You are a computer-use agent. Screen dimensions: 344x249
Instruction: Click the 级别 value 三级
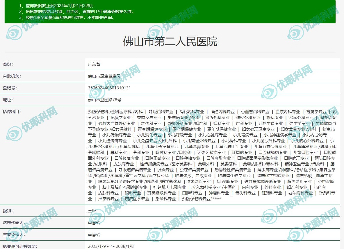(x=92, y=211)
